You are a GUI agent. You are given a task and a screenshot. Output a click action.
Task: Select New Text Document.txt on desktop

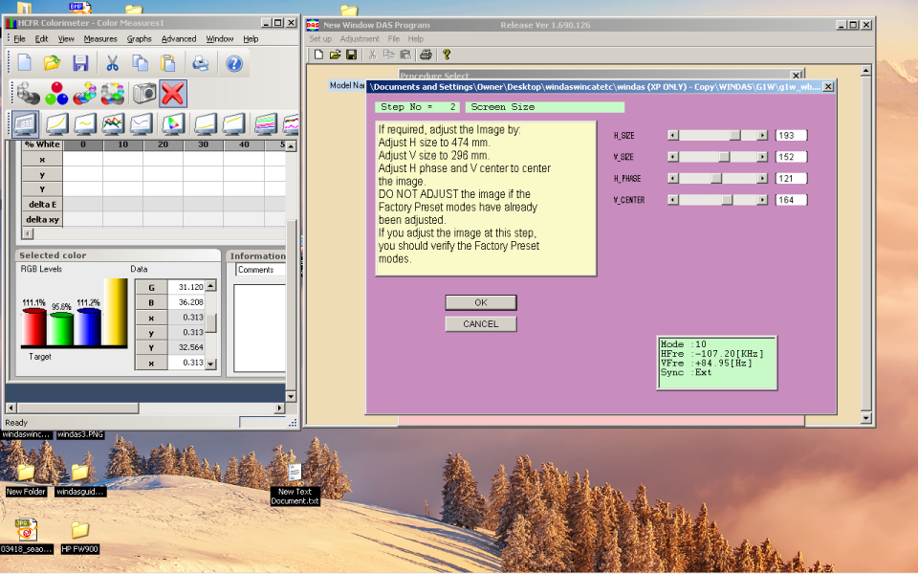click(x=295, y=484)
